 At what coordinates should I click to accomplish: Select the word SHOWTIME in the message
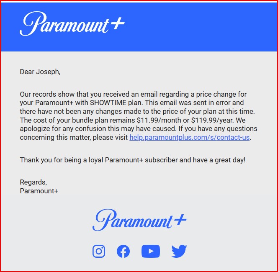pyautogui.click(x=108, y=103)
